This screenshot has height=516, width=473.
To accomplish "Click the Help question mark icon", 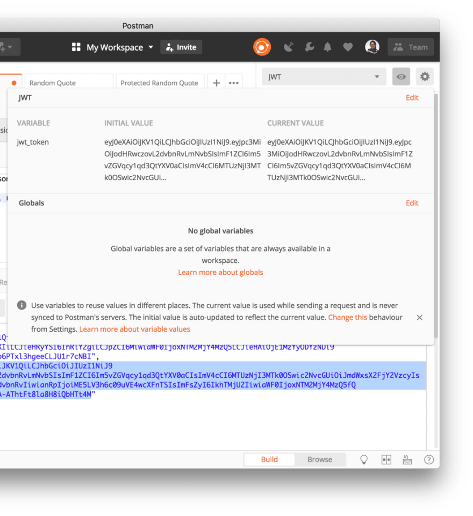I will coord(428,460).
